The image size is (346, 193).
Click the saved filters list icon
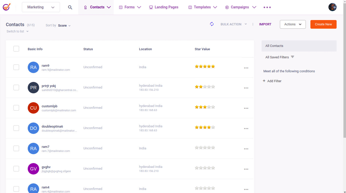[292, 57]
